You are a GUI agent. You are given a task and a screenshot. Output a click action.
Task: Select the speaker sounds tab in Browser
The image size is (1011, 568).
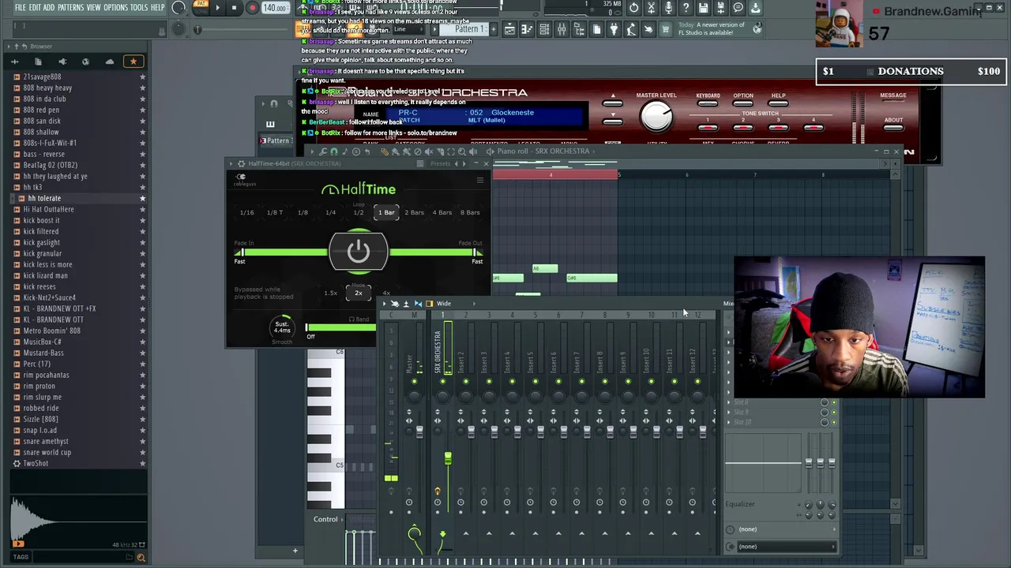coord(62,62)
